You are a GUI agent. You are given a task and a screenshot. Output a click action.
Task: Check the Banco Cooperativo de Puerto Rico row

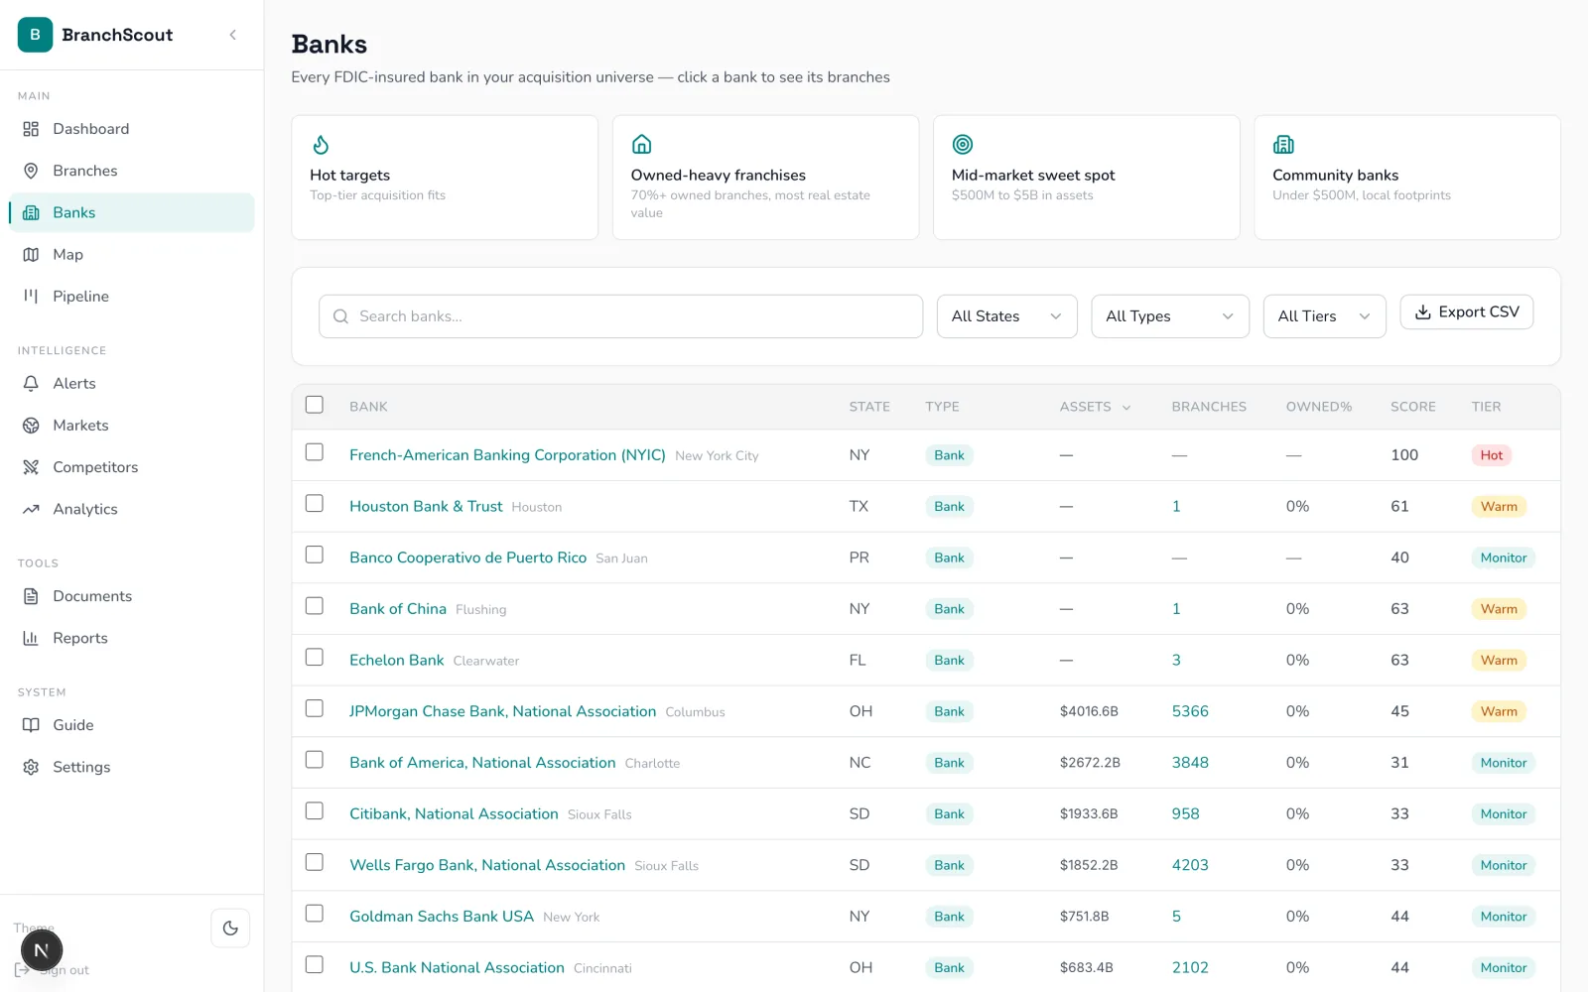click(315, 555)
